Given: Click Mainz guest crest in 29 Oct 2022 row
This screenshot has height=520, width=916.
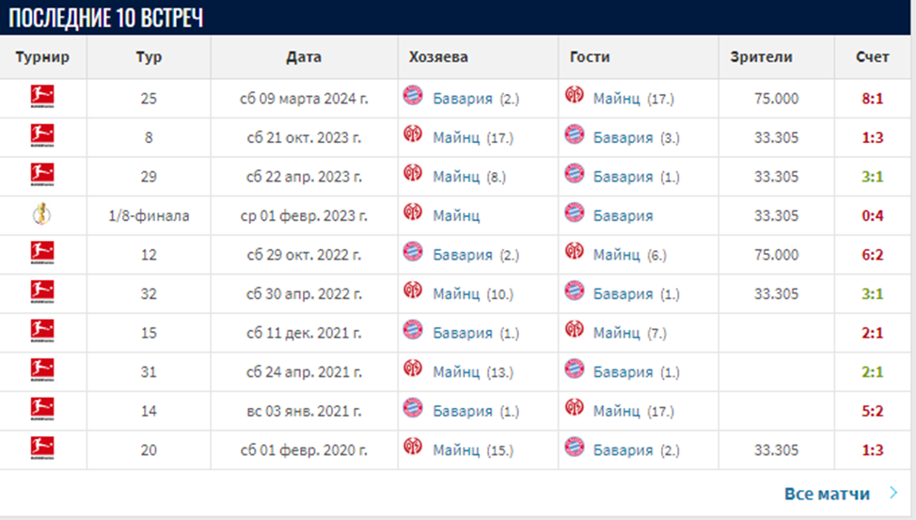Looking at the screenshot, I should pos(574,254).
